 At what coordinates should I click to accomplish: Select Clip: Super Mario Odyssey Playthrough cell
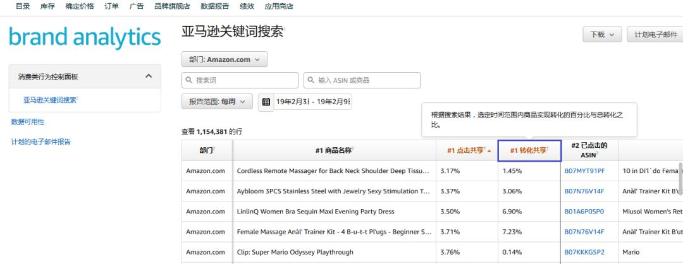295,252
